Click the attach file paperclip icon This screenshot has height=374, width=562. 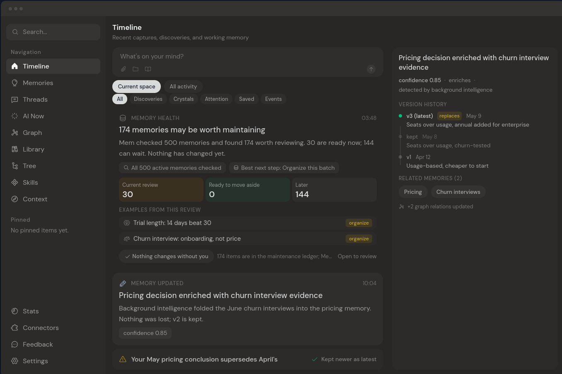tap(124, 69)
